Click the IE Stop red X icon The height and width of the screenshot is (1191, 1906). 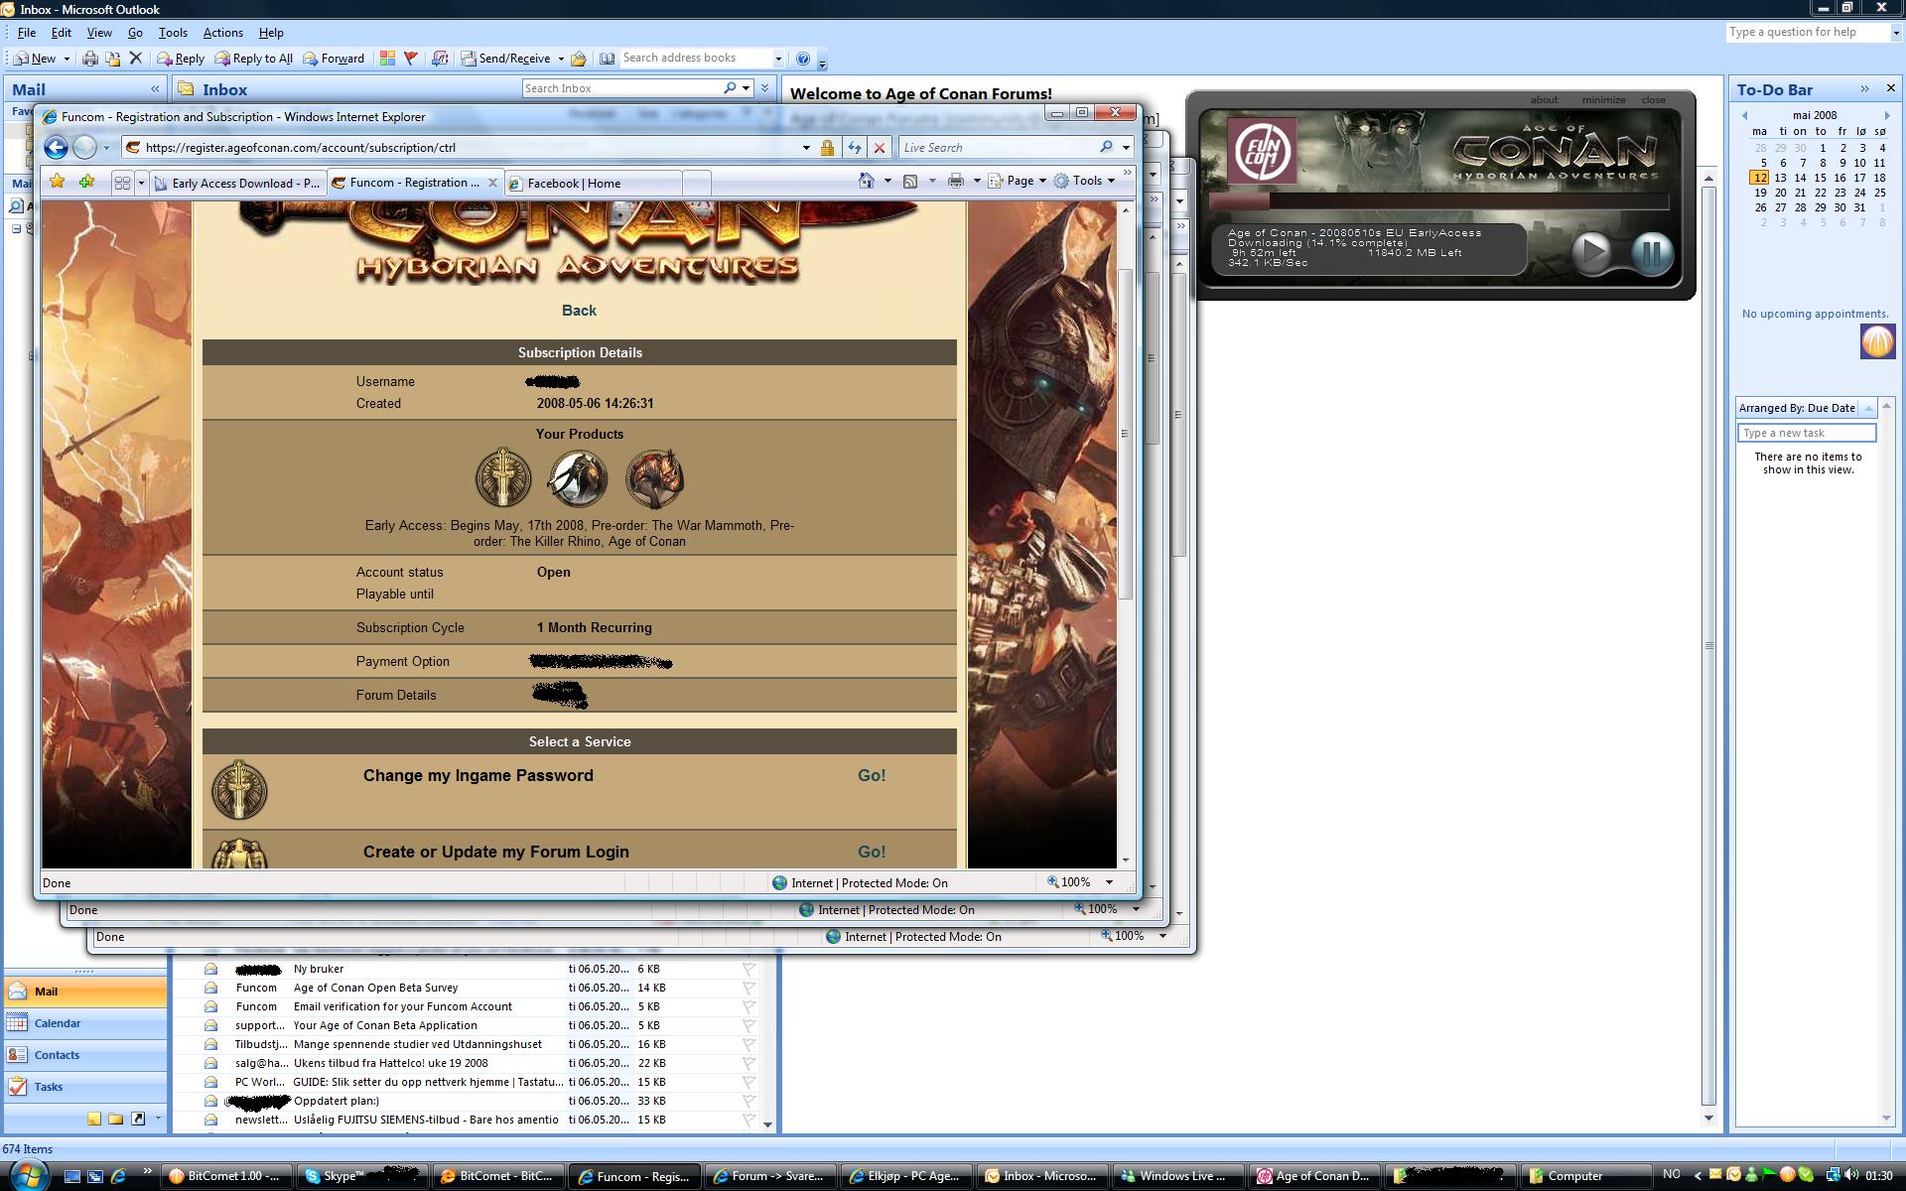coord(879,147)
